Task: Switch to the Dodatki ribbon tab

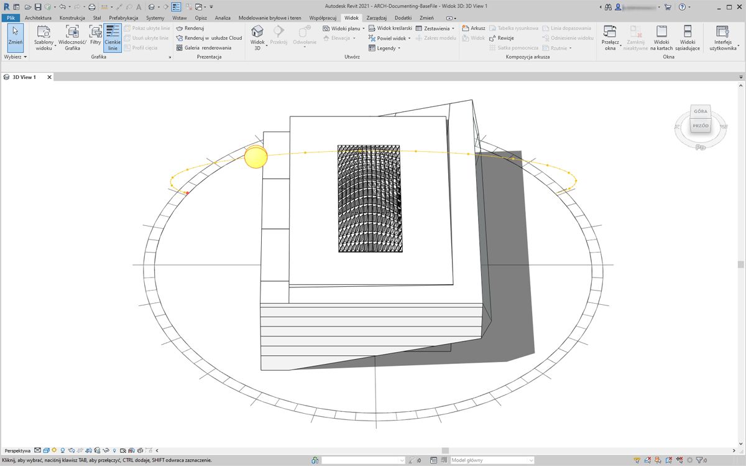Action: [x=403, y=18]
